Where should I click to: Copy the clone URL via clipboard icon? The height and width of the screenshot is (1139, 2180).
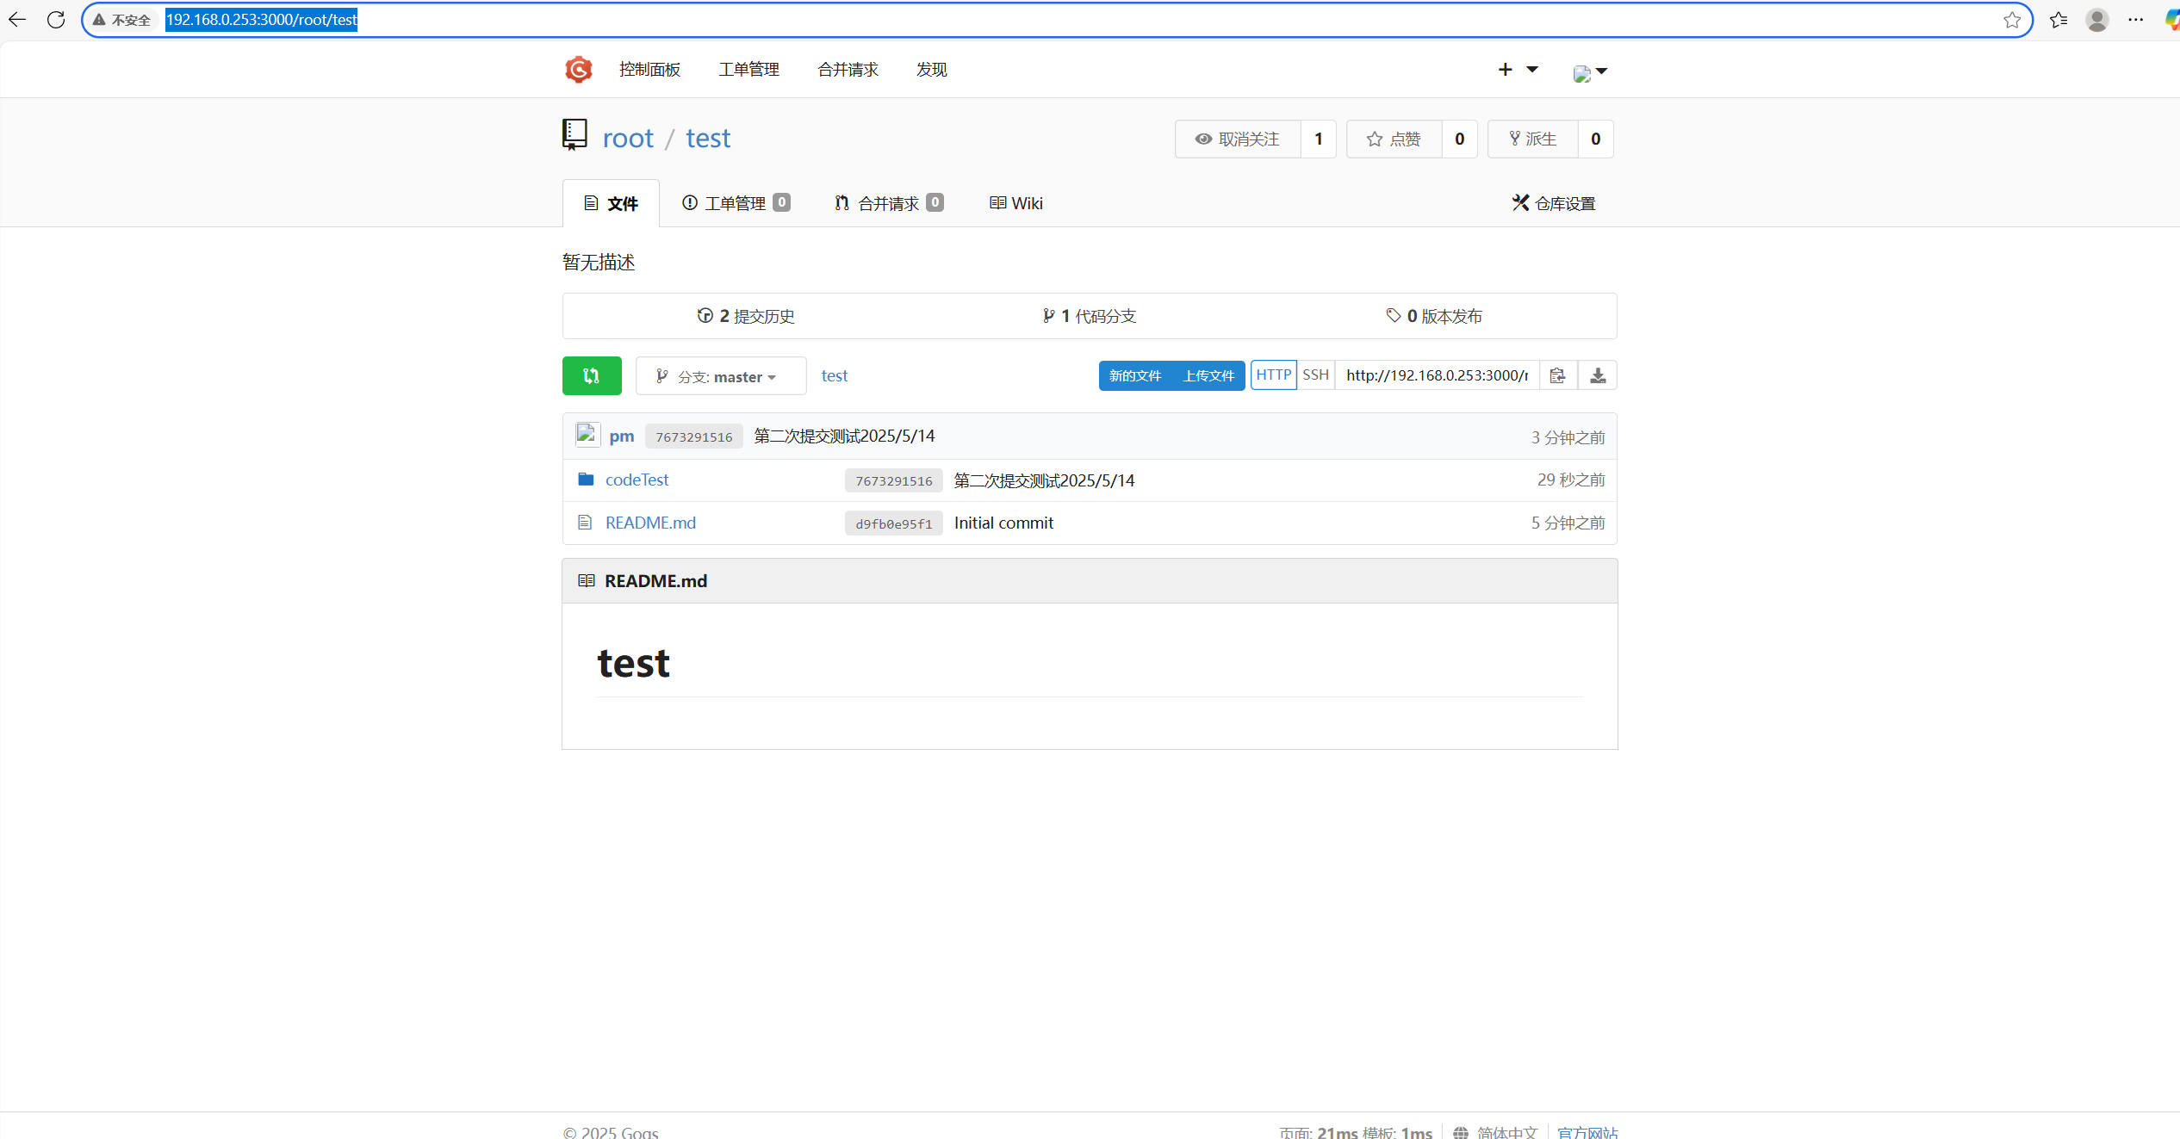click(1557, 375)
